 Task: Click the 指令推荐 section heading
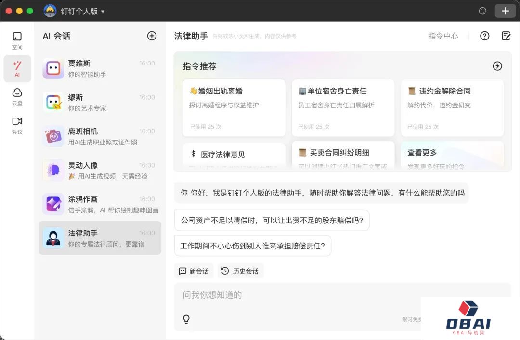click(x=199, y=66)
